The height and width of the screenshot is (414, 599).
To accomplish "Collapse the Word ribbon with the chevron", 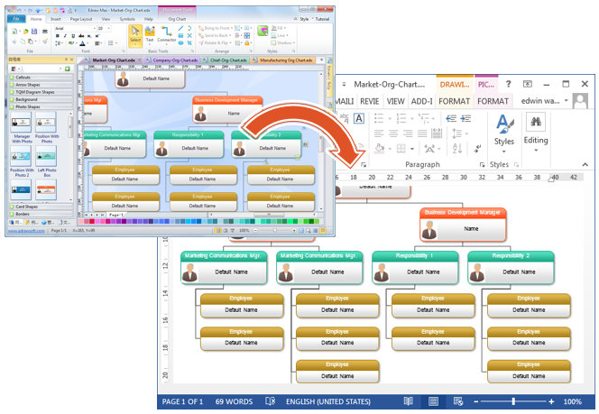I will pyautogui.click(x=585, y=164).
